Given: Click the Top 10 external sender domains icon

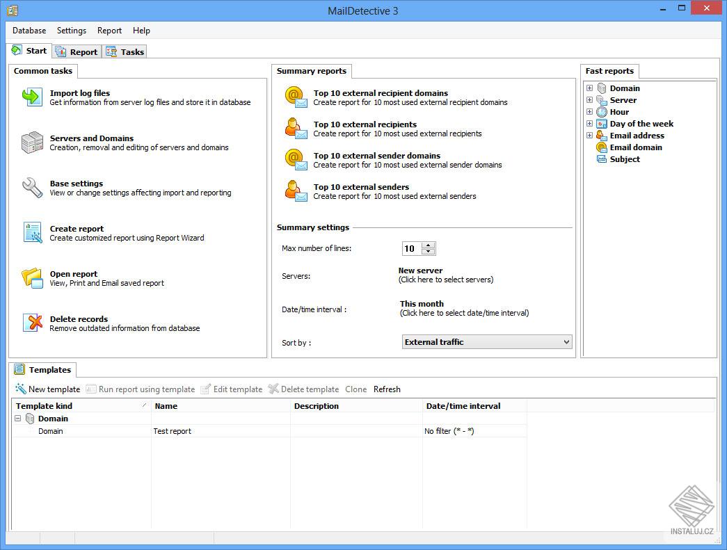Looking at the screenshot, I should [x=296, y=160].
